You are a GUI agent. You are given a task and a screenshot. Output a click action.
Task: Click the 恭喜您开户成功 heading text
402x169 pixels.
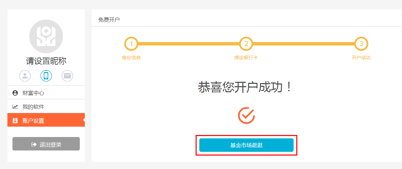pos(245,88)
